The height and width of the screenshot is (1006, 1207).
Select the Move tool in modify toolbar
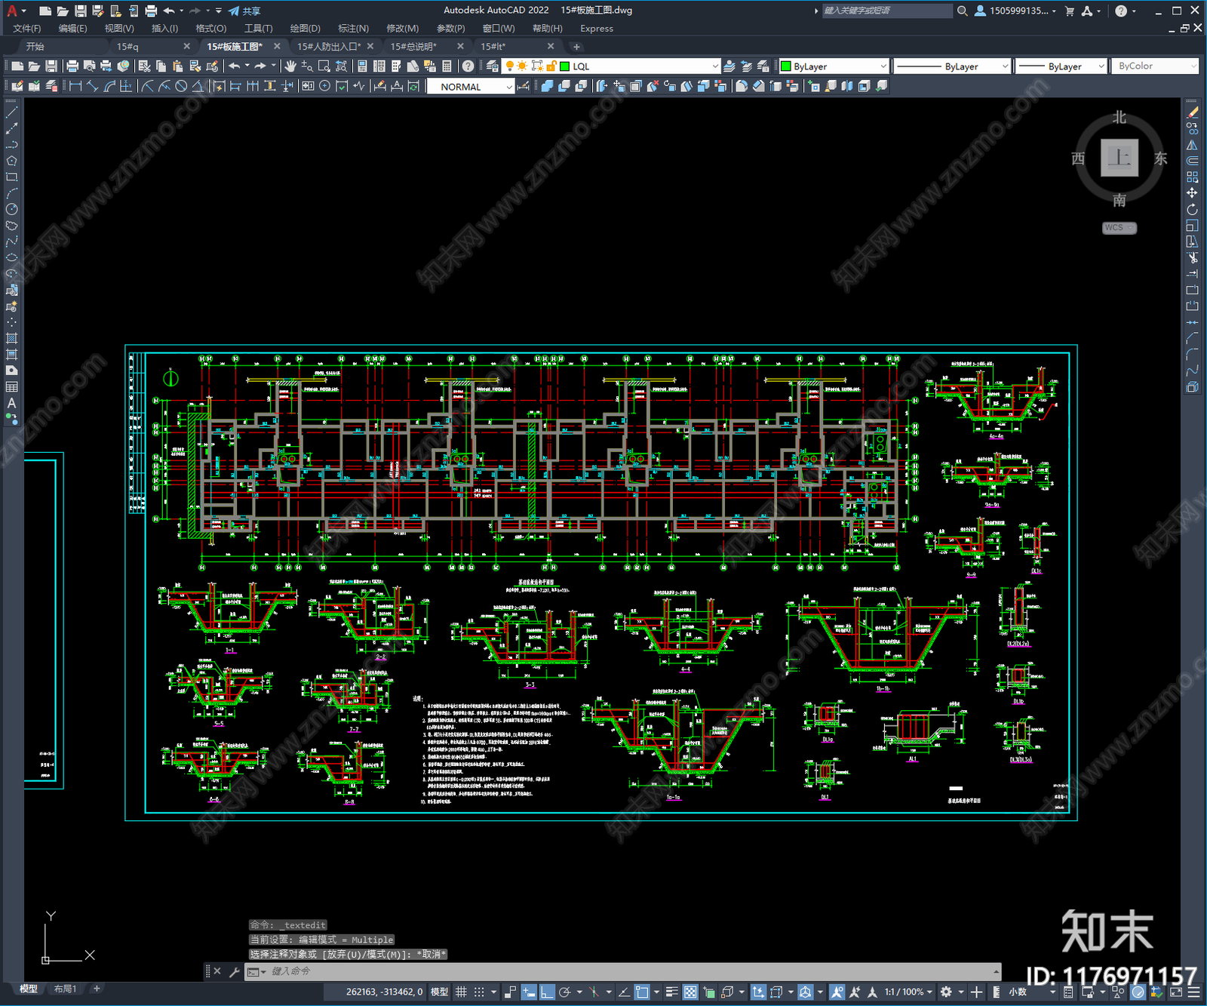coord(1192,193)
